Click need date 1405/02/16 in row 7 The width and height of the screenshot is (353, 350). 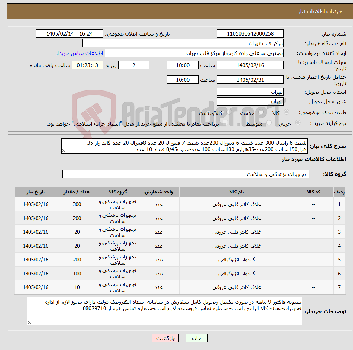click(35, 287)
